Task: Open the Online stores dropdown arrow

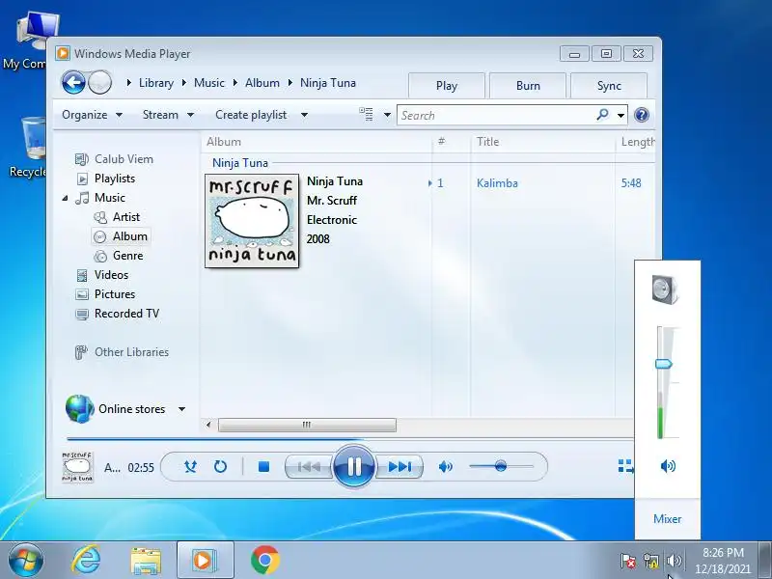Action: click(x=181, y=409)
